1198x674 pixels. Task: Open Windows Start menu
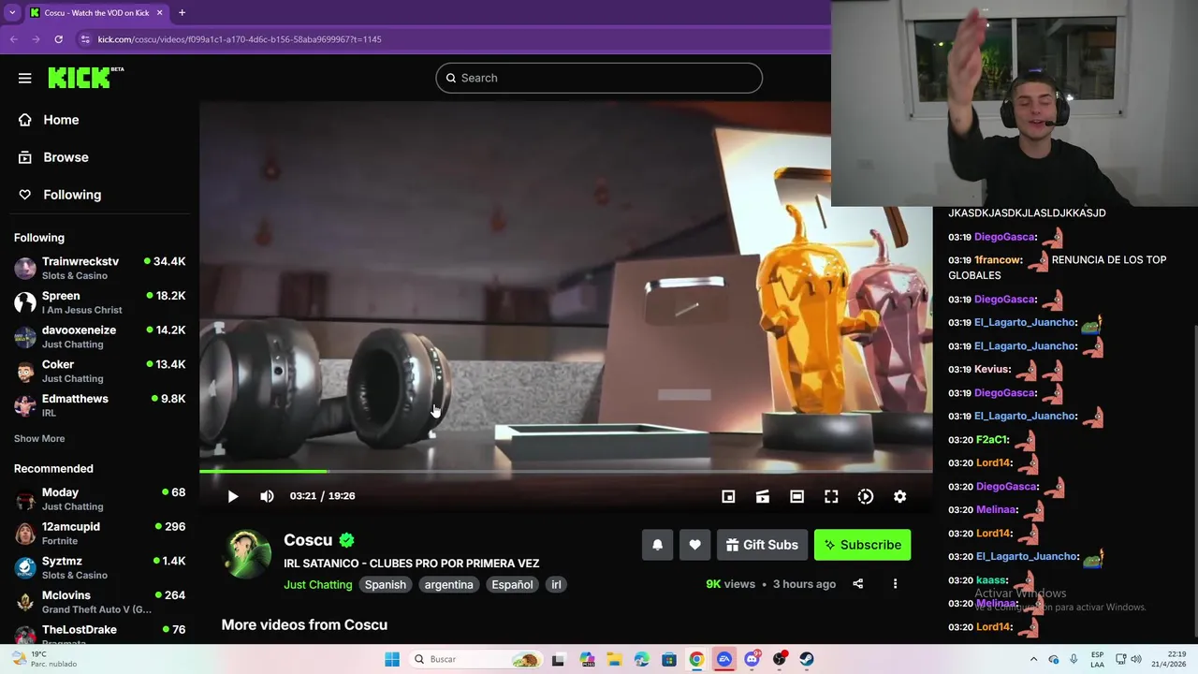[392, 659]
